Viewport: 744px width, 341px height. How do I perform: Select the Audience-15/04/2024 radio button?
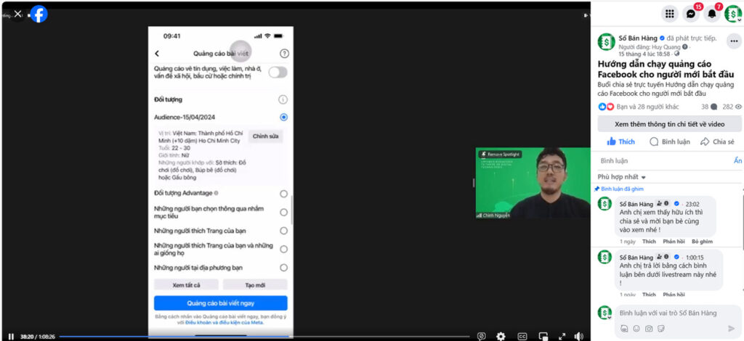(x=284, y=117)
